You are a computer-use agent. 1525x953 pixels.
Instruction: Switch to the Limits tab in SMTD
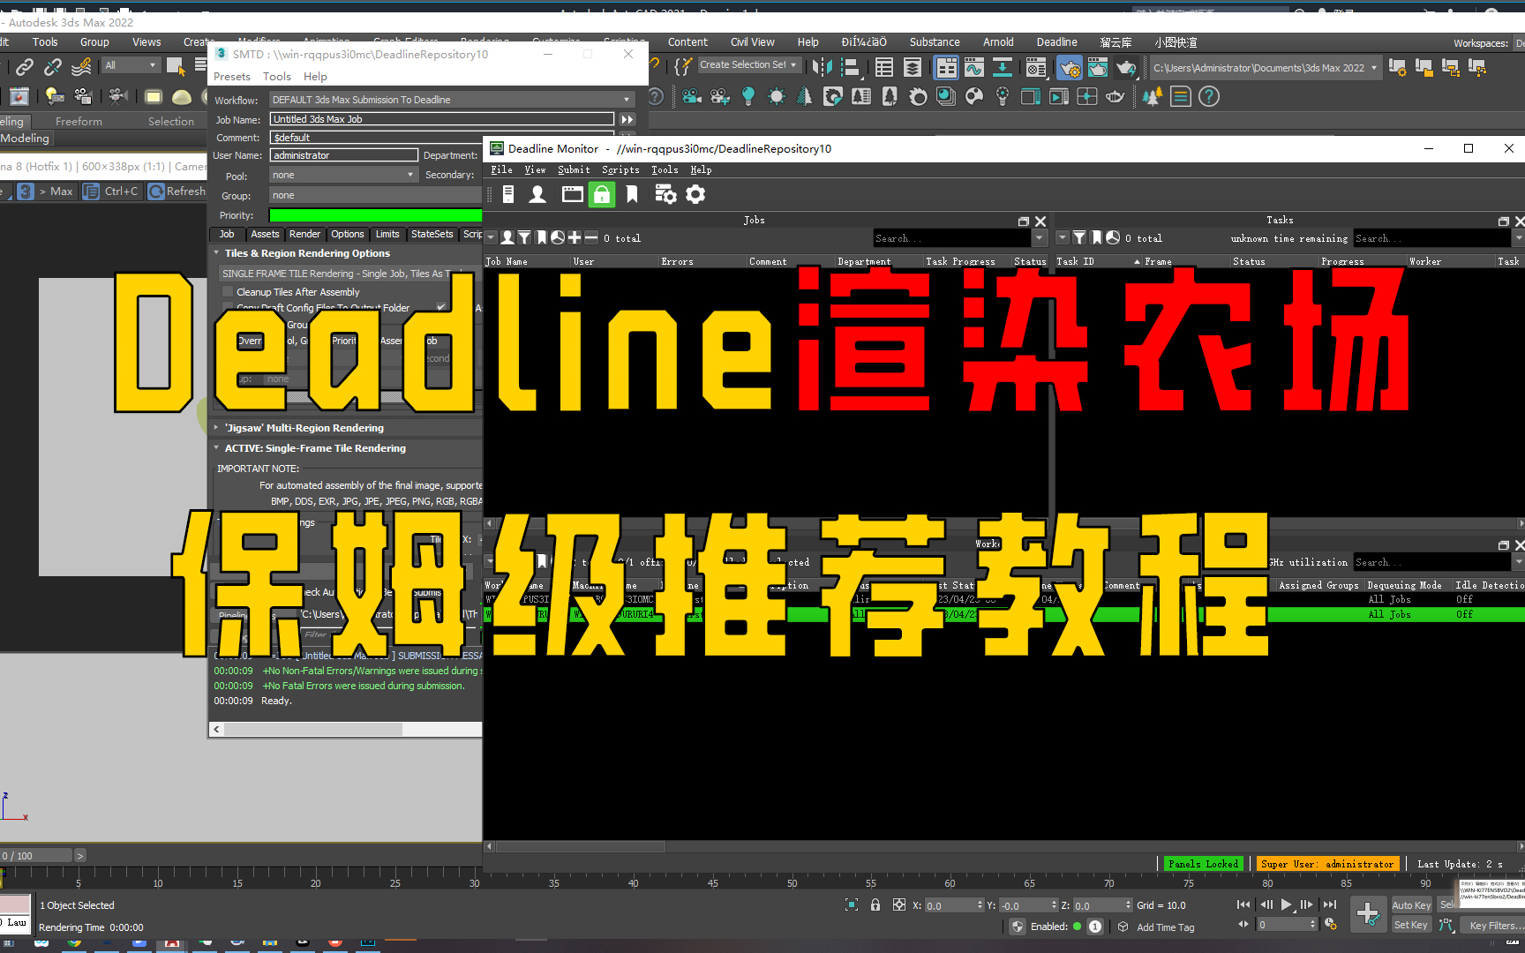coord(387,235)
